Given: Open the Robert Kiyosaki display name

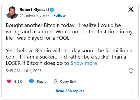Looking at the screenshot, I should [x=34, y=10].
